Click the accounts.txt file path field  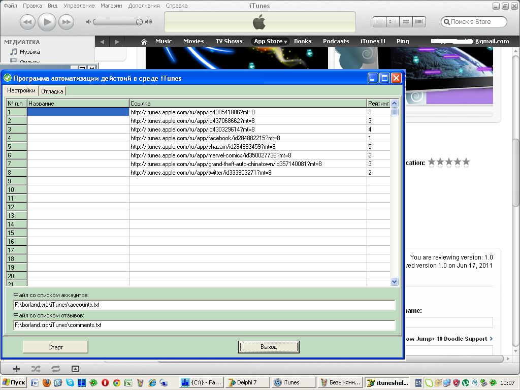pos(204,305)
